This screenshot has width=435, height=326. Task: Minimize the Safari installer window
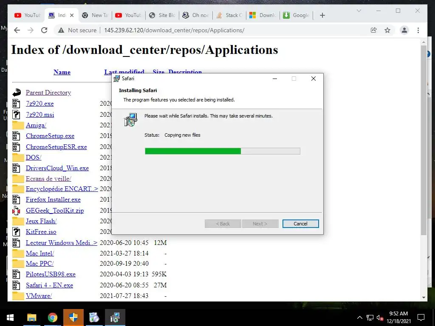click(x=275, y=79)
